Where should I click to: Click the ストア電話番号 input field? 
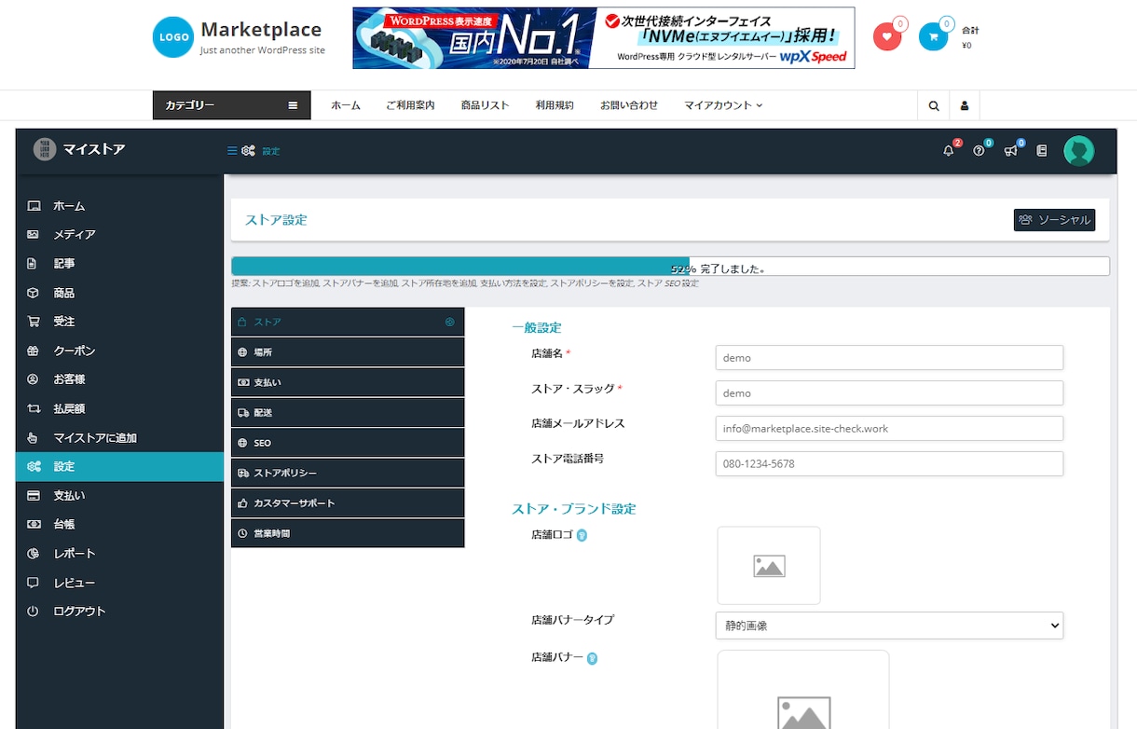pyautogui.click(x=889, y=463)
